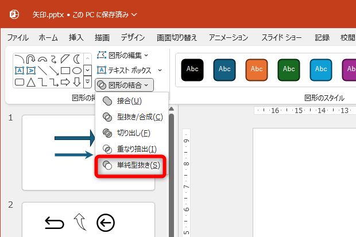The image size is (356, 237).
Task: Open the ファイル tab
Action: point(18,37)
